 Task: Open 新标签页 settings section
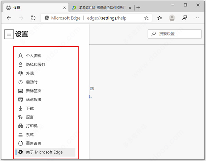tap(45, 91)
